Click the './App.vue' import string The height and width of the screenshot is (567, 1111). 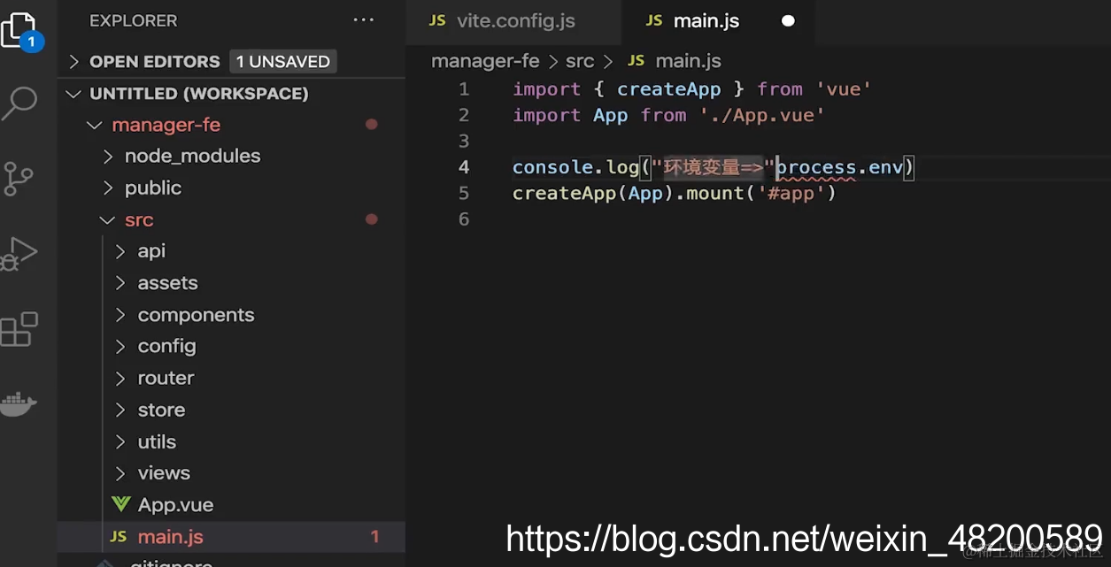click(x=762, y=115)
